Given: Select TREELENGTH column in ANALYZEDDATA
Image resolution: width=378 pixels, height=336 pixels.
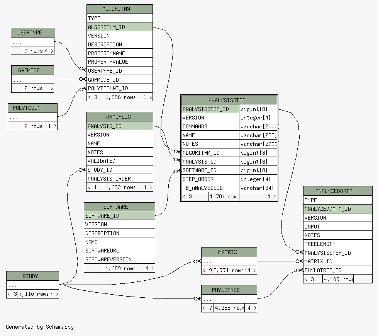Looking at the screenshot, I should (338, 244).
